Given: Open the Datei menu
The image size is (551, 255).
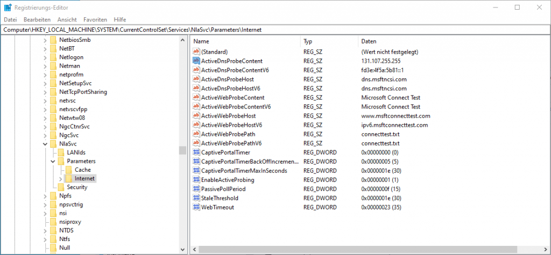Looking at the screenshot, I should pyautogui.click(x=11, y=19).
